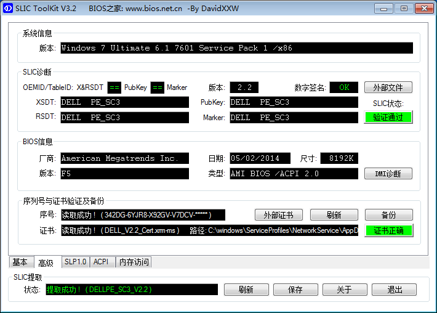Click the OEMID/TableID: X&RSDT label
The image size is (437, 313).
(63, 87)
